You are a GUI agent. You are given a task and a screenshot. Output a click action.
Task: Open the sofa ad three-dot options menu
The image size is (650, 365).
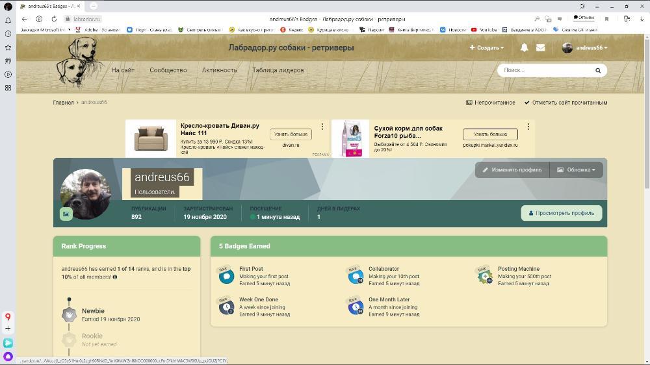tap(322, 127)
